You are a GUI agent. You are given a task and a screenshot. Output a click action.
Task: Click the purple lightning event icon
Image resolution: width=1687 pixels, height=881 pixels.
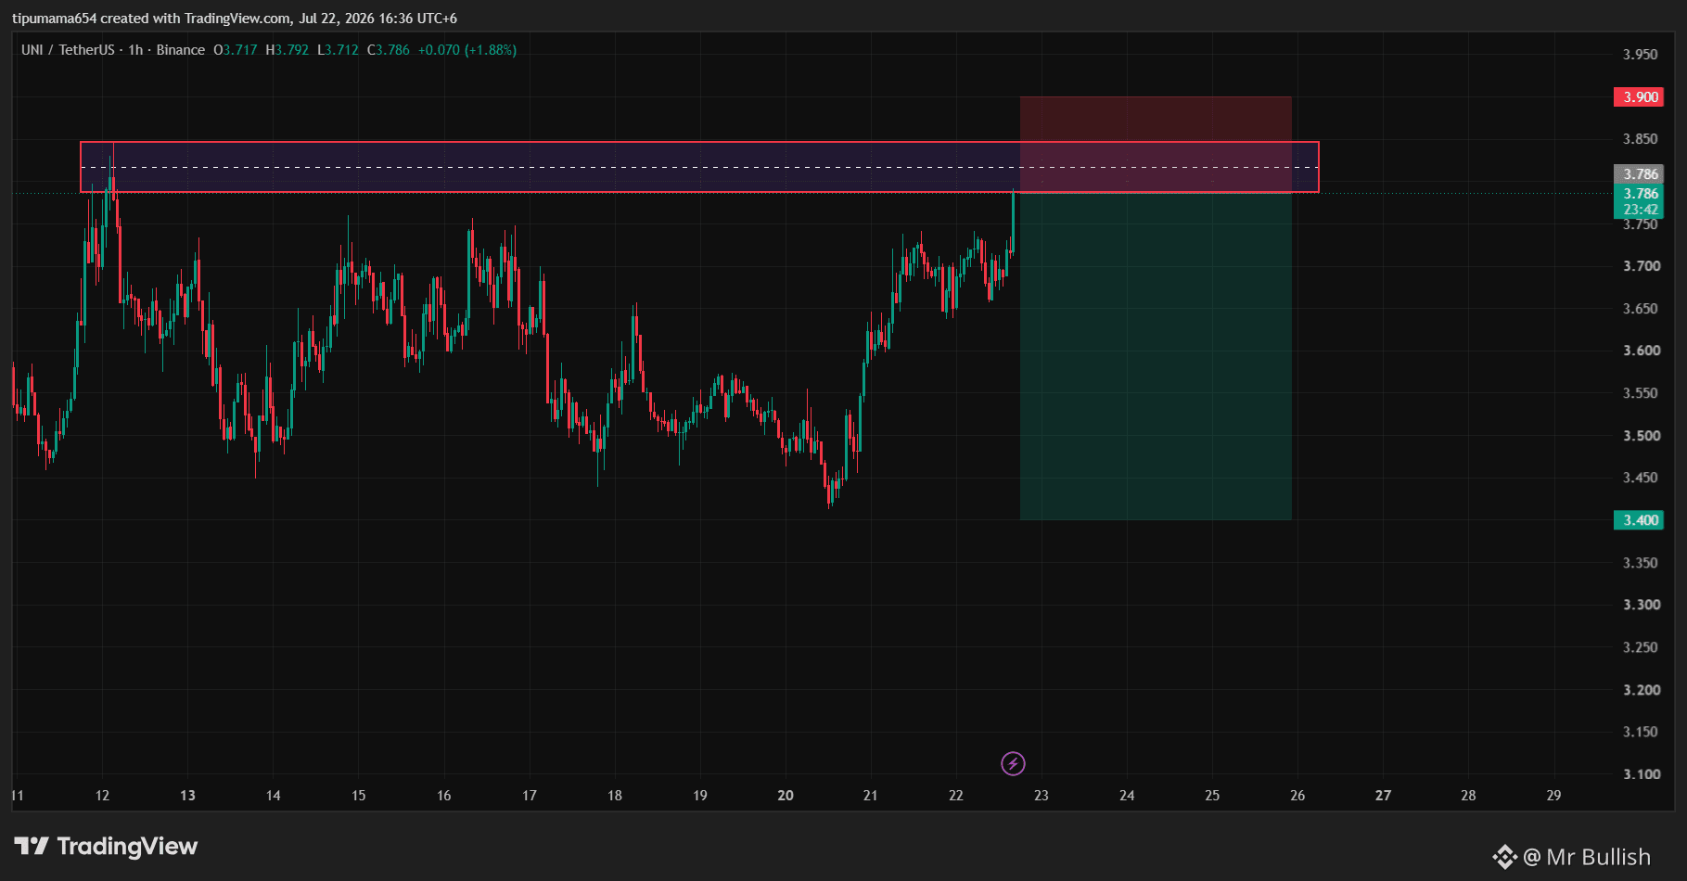point(1013,763)
